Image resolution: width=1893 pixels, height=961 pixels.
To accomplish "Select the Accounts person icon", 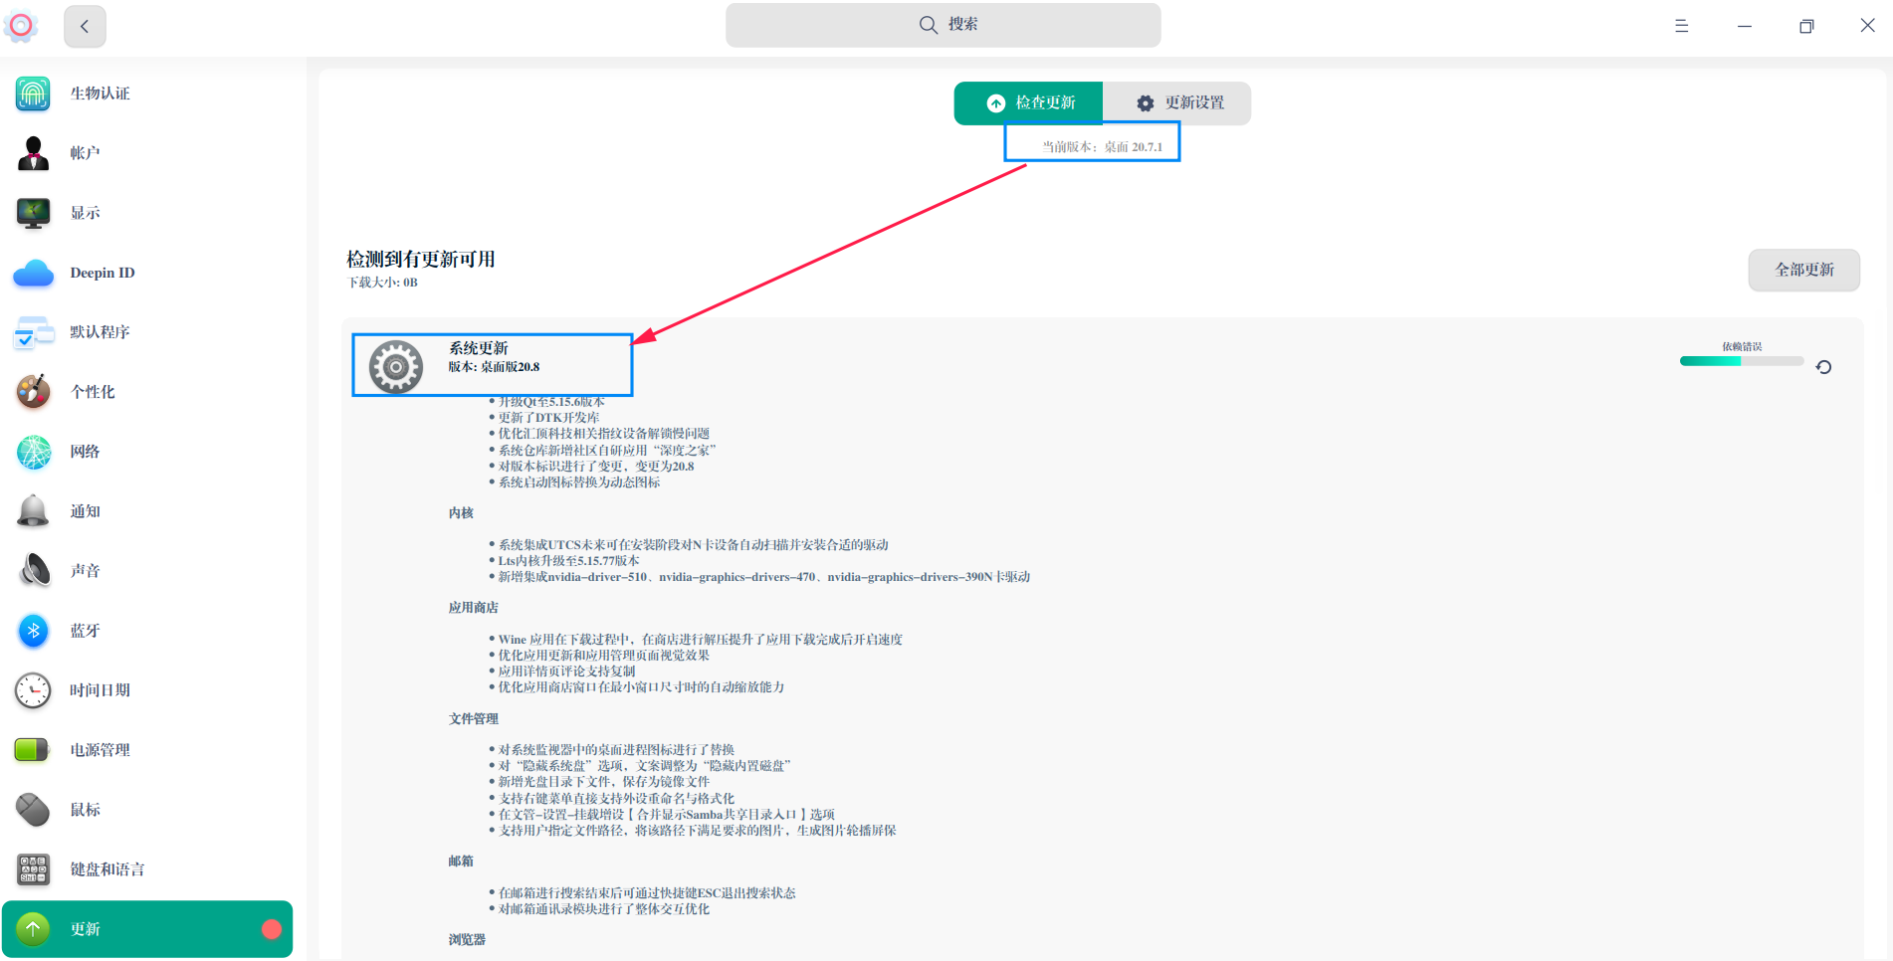I will pyautogui.click(x=33, y=153).
